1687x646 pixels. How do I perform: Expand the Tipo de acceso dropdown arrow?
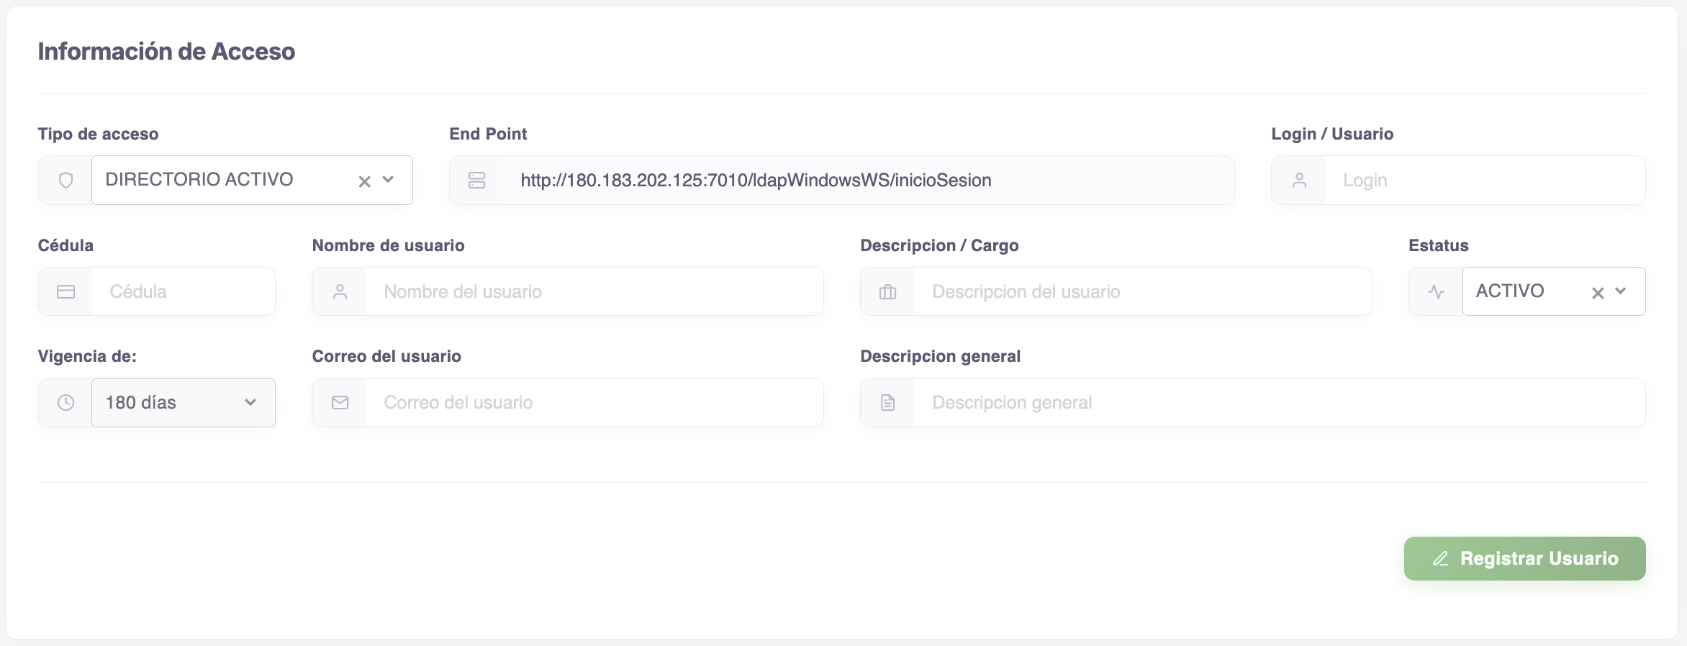pyautogui.click(x=389, y=180)
